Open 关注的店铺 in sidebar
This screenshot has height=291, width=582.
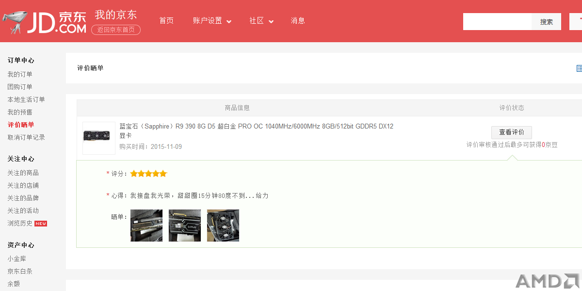coord(23,185)
